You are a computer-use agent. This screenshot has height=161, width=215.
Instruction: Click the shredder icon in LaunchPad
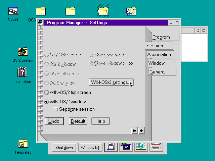point(156,147)
